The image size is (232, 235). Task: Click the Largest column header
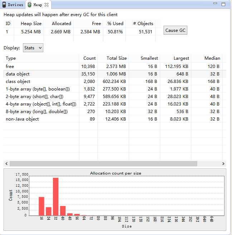click(x=175, y=58)
